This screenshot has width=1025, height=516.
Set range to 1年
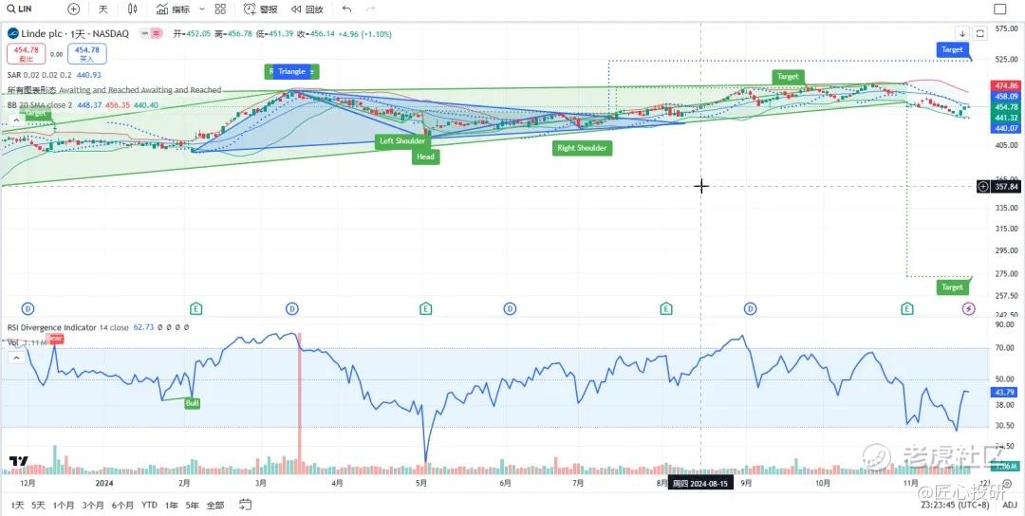(x=171, y=505)
